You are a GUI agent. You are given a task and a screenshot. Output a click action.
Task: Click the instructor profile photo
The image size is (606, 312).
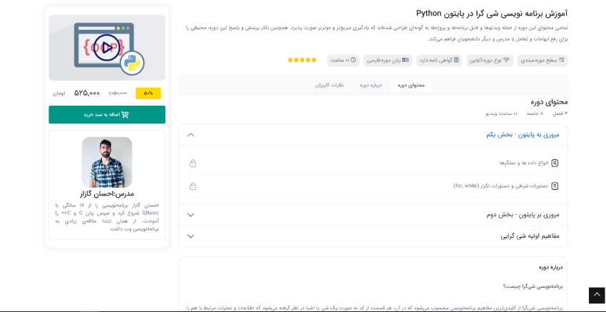tap(107, 162)
